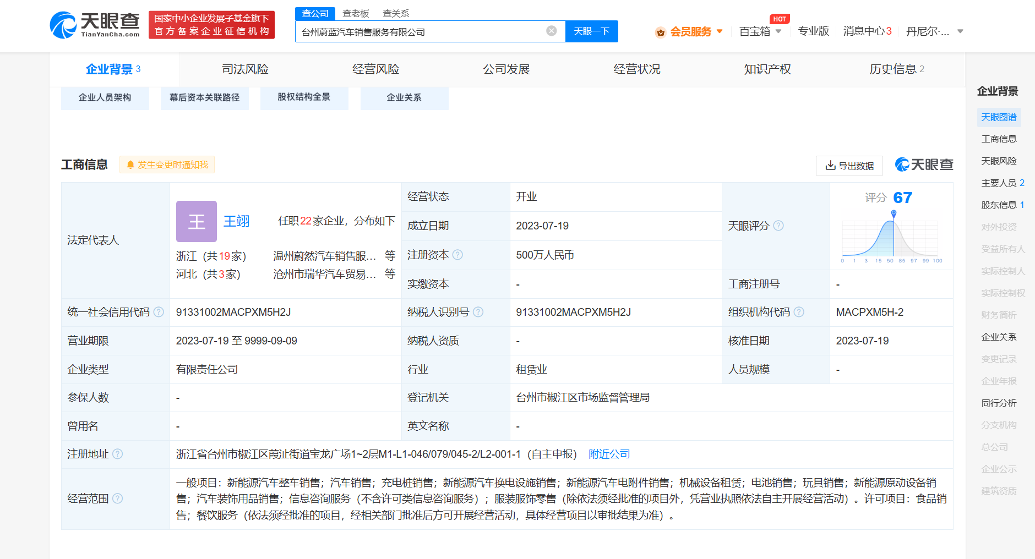Click the 天眼查 logo in top left corner
1035x559 pixels.
(x=94, y=24)
